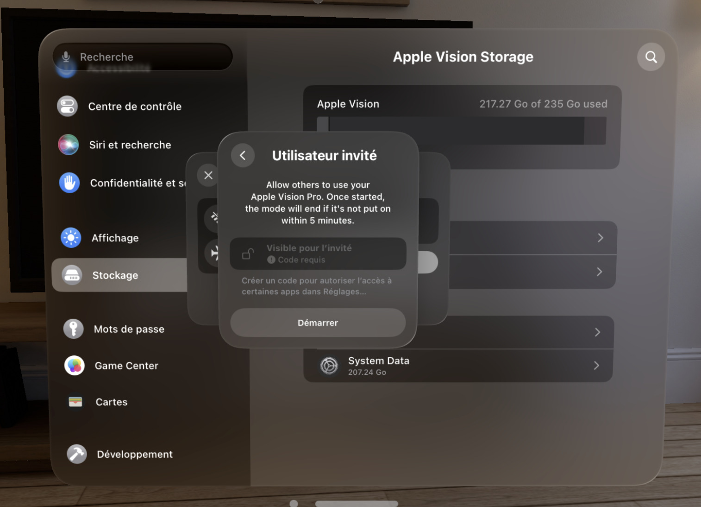Close the control center panel with X
701x507 pixels.
click(208, 175)
